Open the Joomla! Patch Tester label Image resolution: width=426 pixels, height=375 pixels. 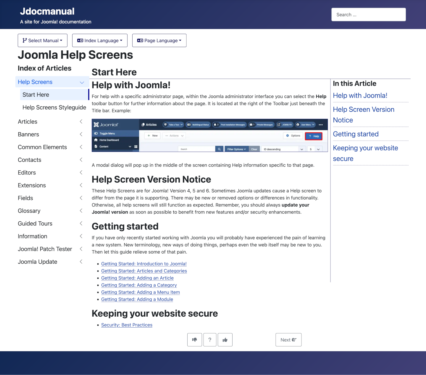tap(45, 249)
